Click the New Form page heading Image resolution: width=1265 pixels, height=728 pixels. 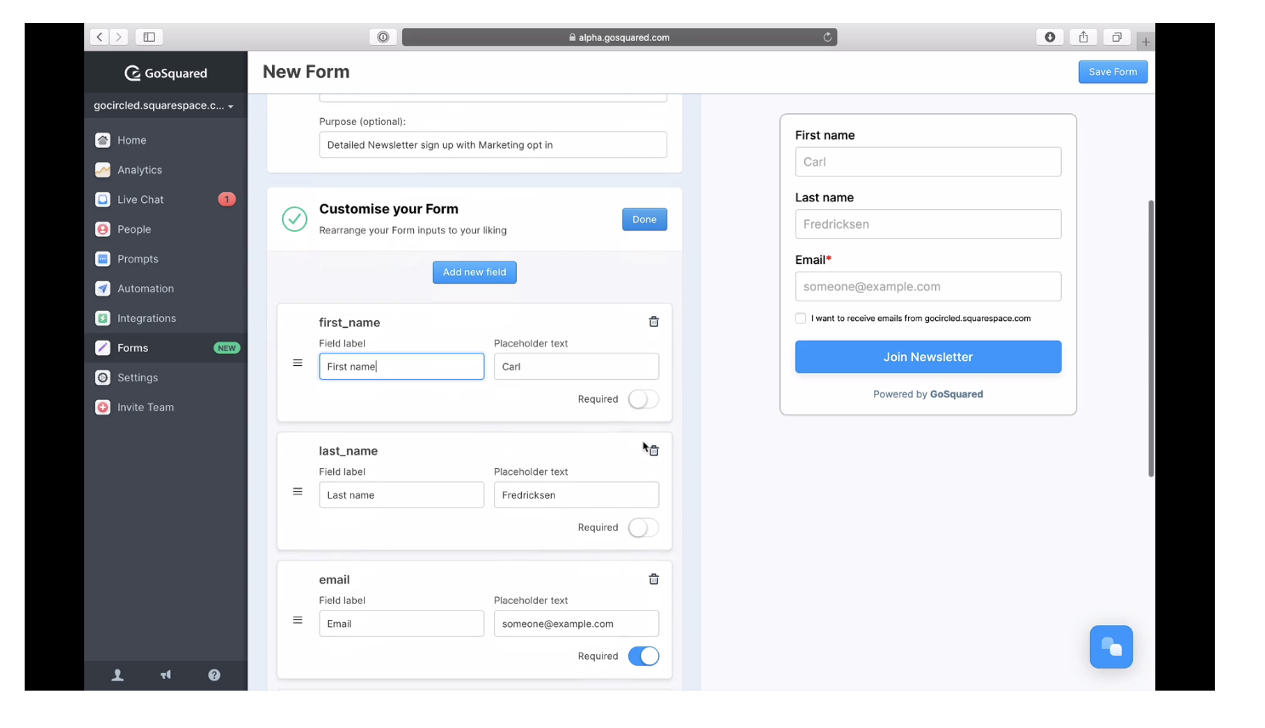tap(306, 72)
